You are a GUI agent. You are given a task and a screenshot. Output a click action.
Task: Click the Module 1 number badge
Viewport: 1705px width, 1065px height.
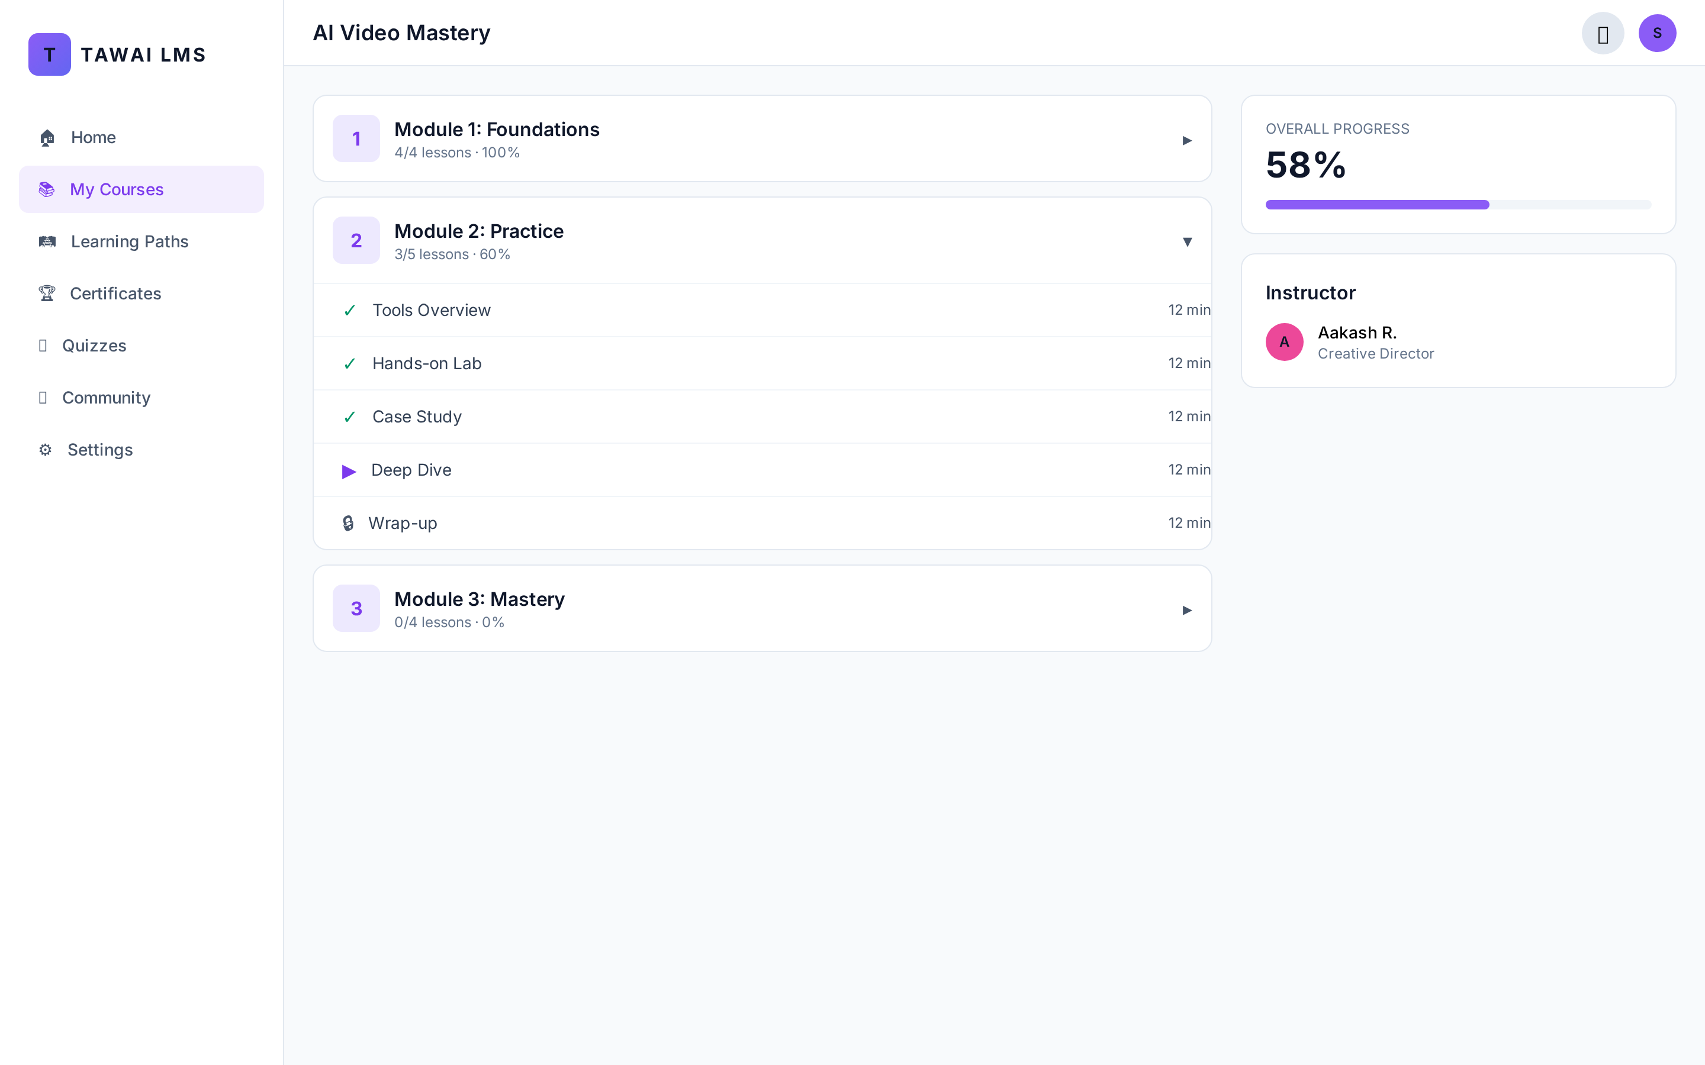click(x=356, y=139)
